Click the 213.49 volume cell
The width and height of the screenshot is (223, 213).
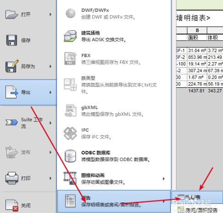click(x=215, y=57)
